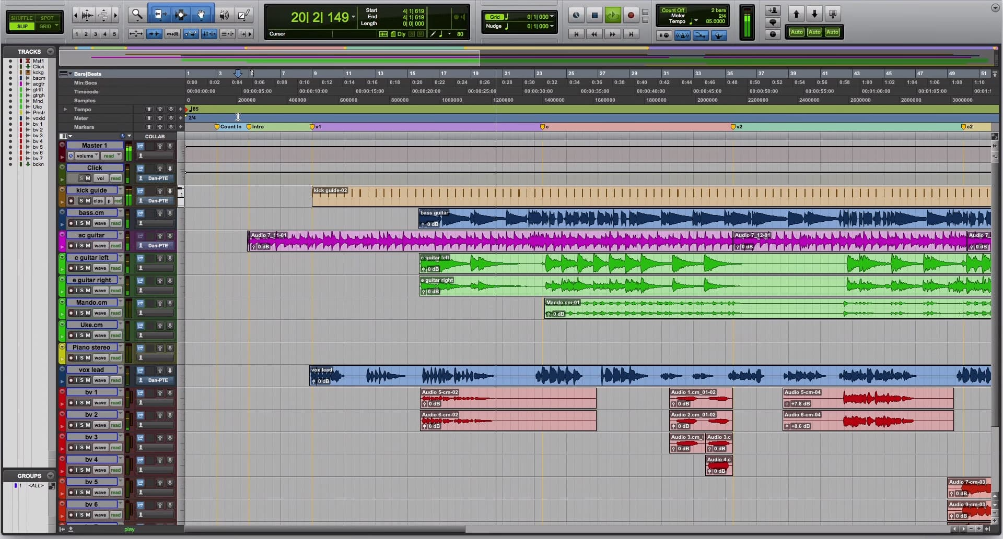Select the Scrubber speaker tool

coord(224,15)
